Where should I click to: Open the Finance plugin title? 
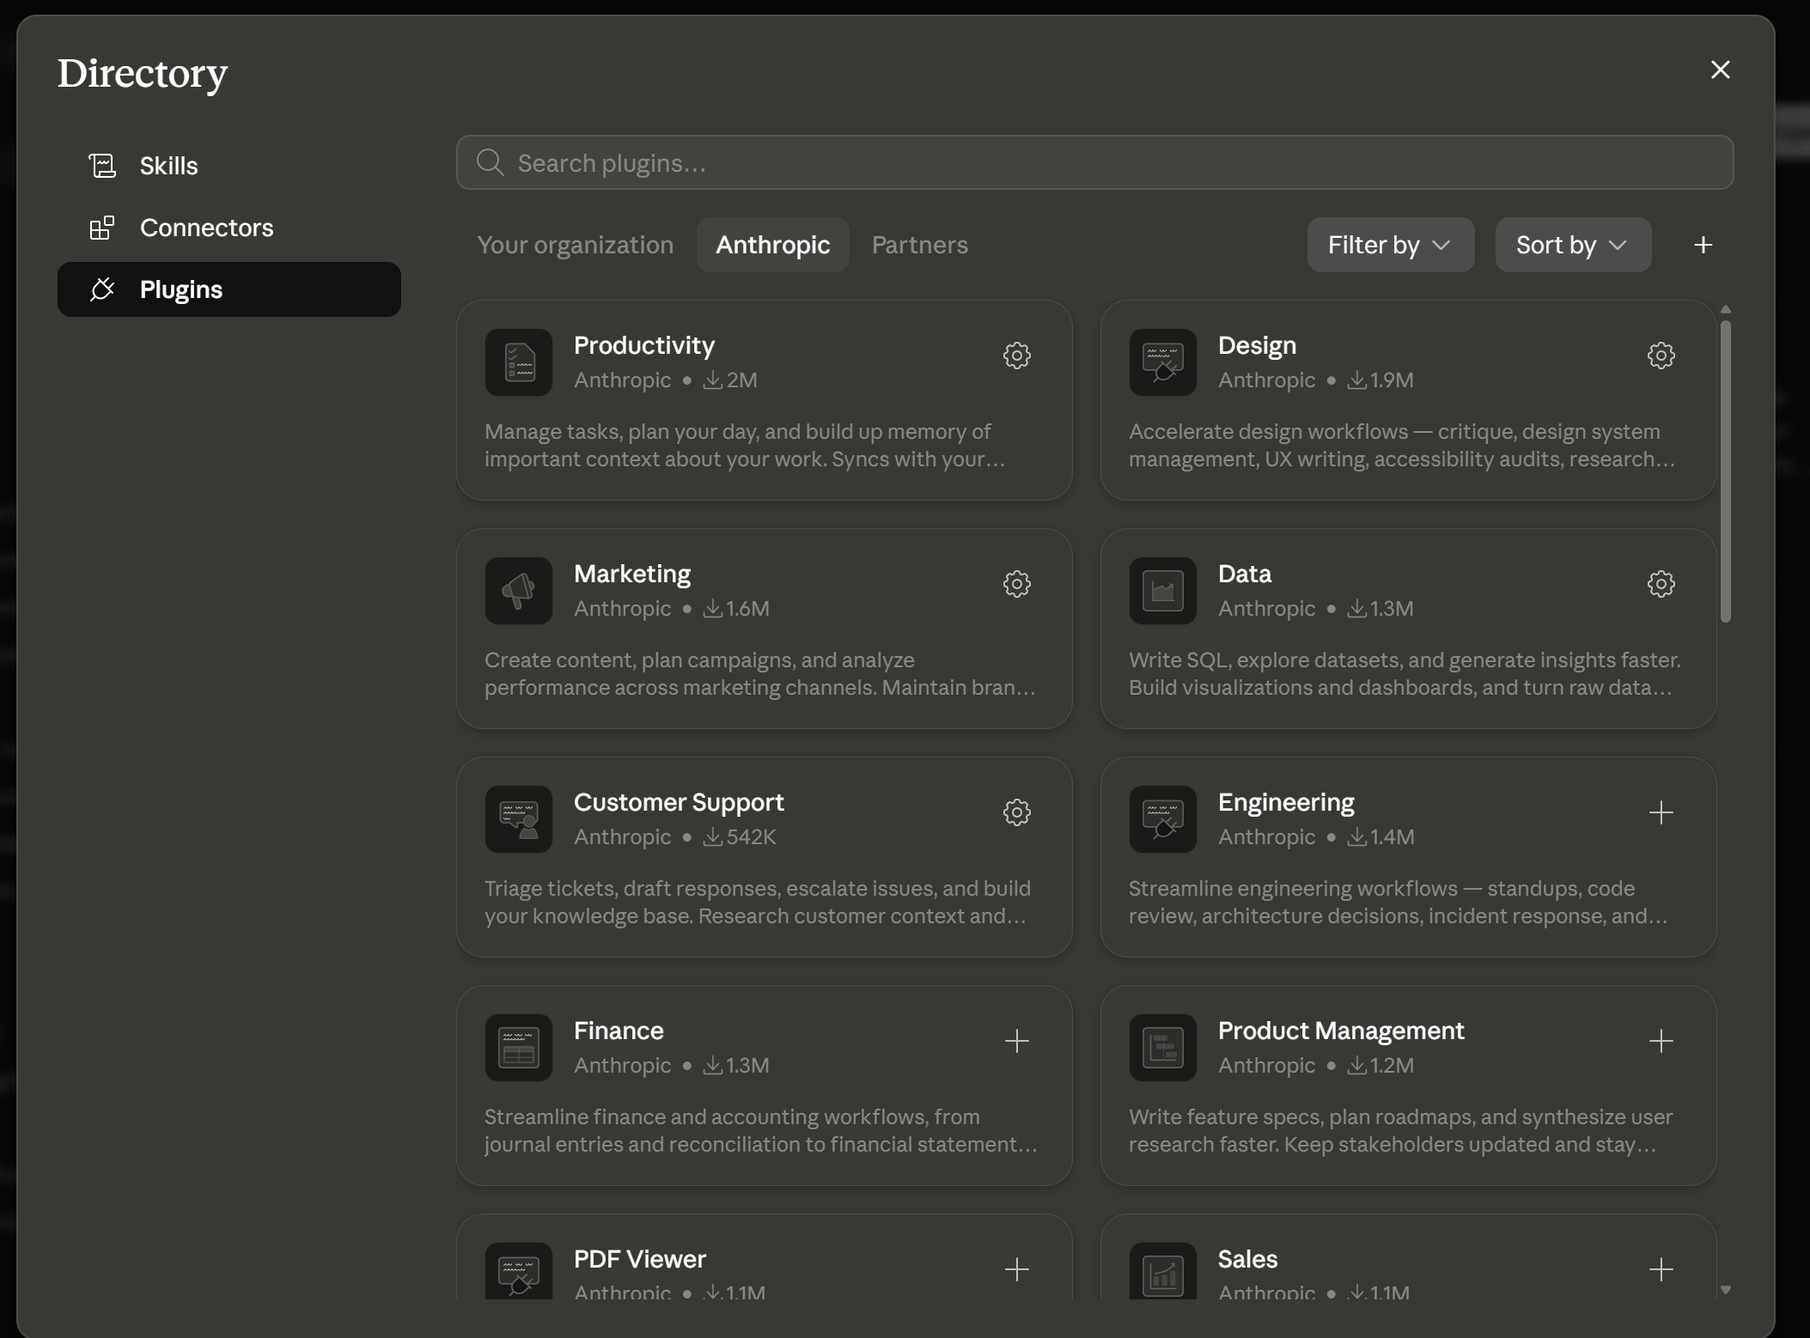tap(619, 1031)
